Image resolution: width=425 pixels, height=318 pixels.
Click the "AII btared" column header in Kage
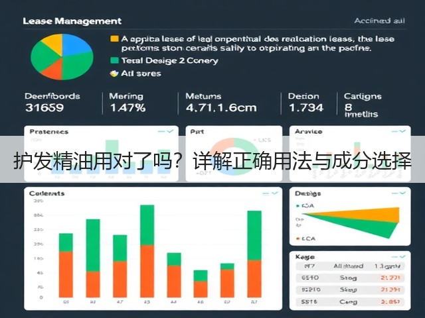[348, 266]
